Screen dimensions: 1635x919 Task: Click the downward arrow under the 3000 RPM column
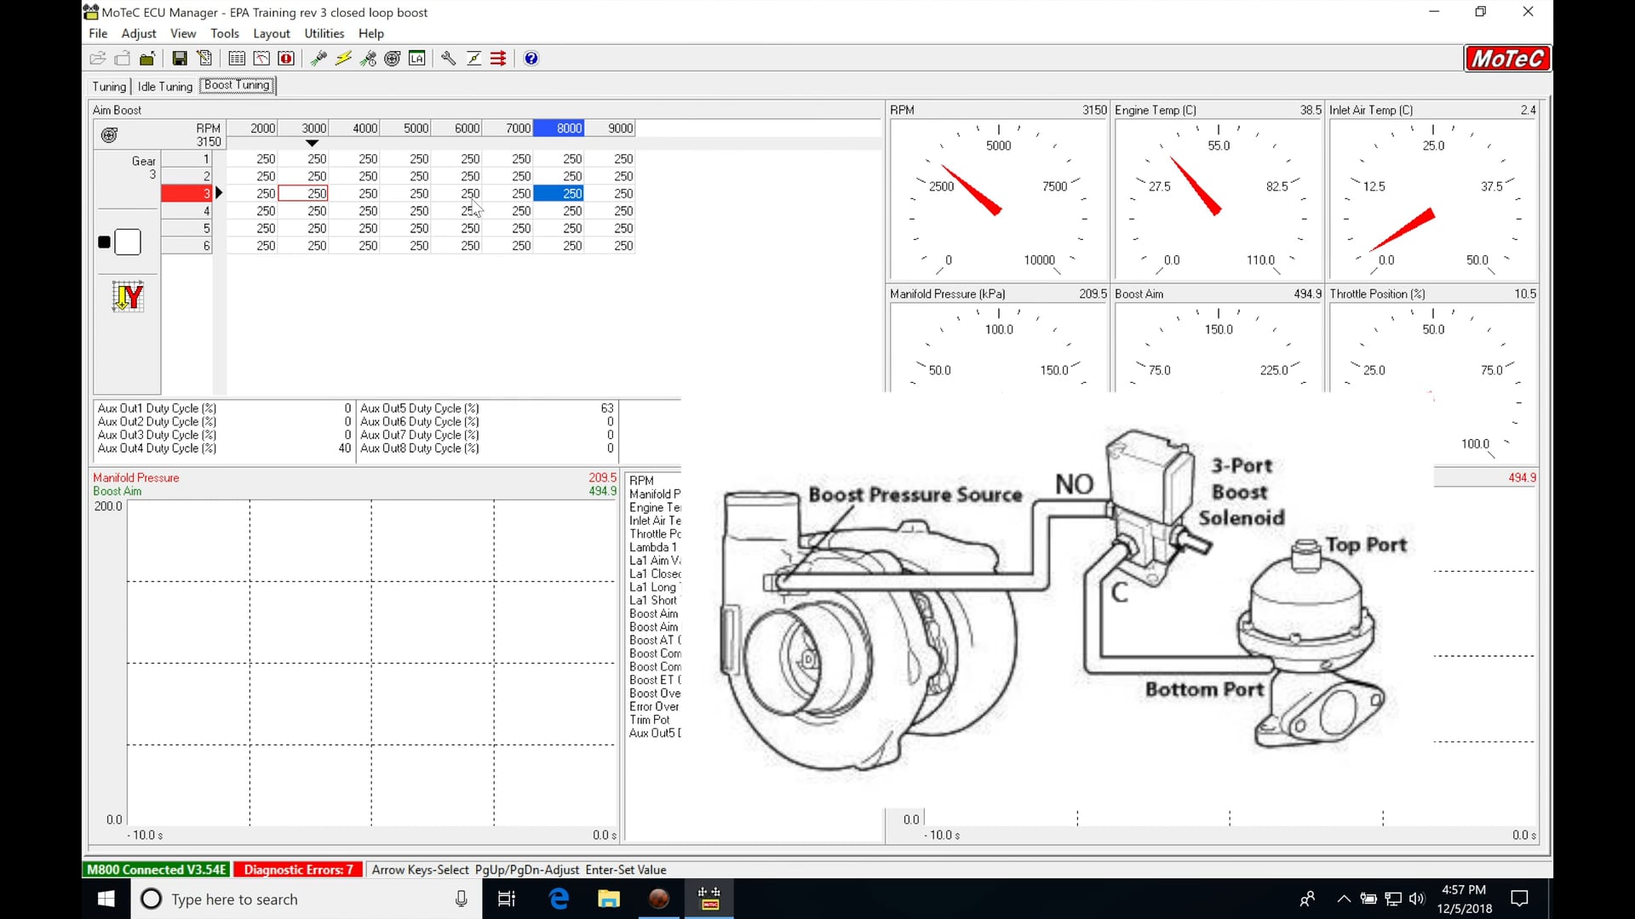(312, 143)
